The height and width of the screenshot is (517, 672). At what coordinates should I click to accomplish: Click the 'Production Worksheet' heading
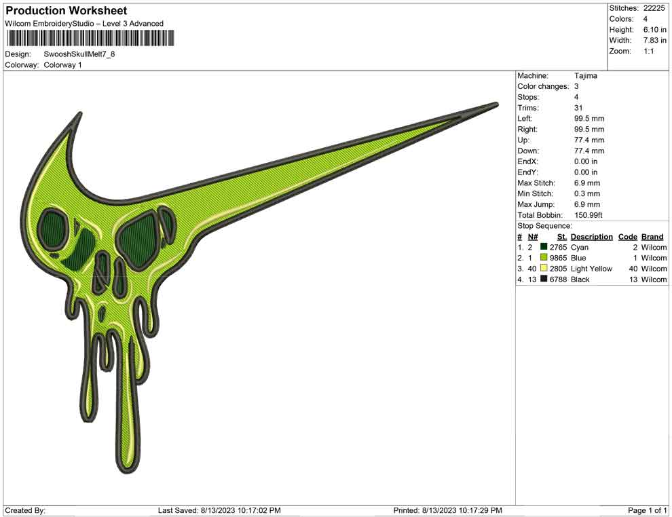(x=67, y=11)
